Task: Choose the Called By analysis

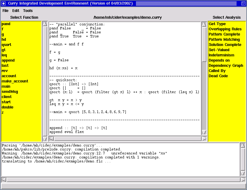Action: 217,70
